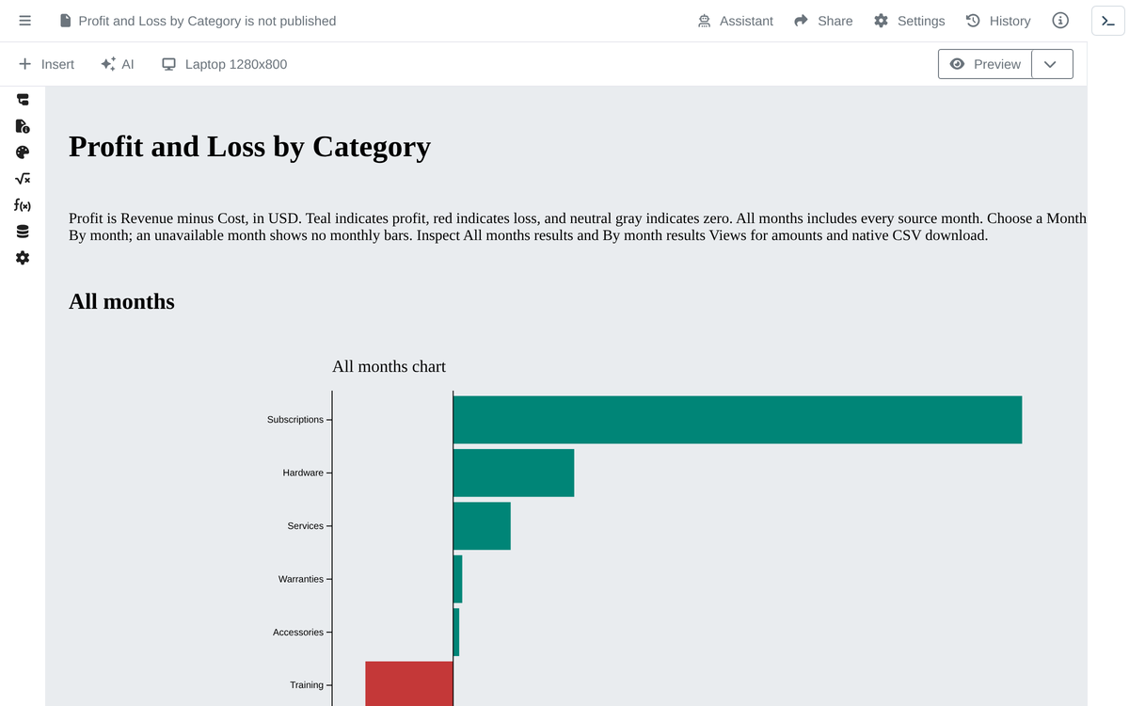This screenshot has height=706, width=1129.
Task: Open the AI sparkle tool
Action: (x=118, y=64)
